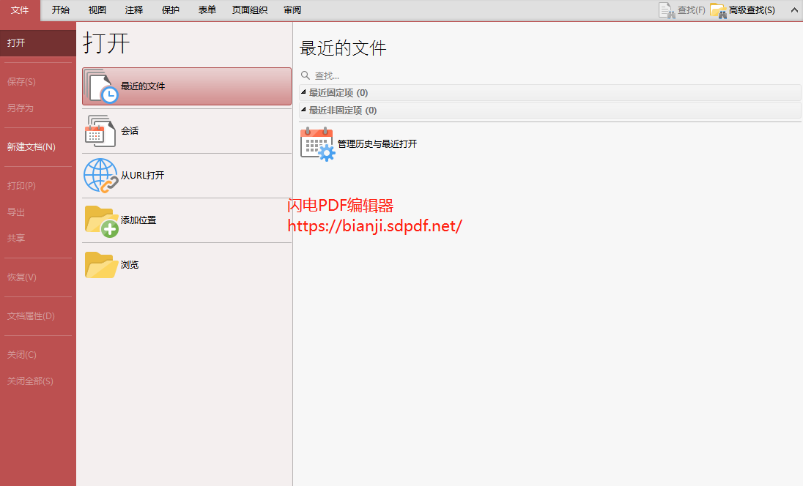
Task: Open the 保护 tab
Action: 171,10
